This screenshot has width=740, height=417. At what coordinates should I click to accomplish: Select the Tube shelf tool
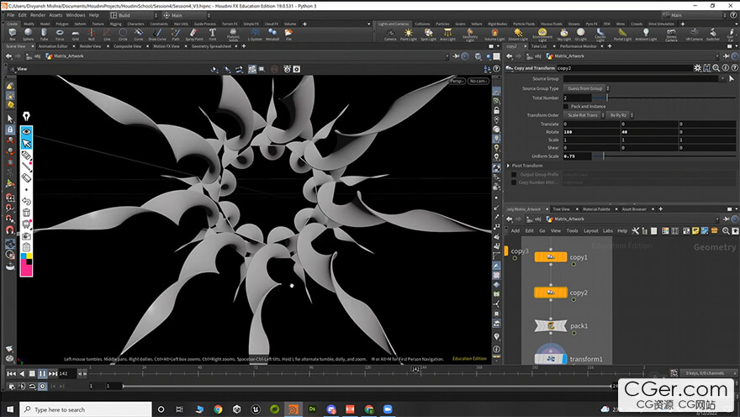click(44, 34)
